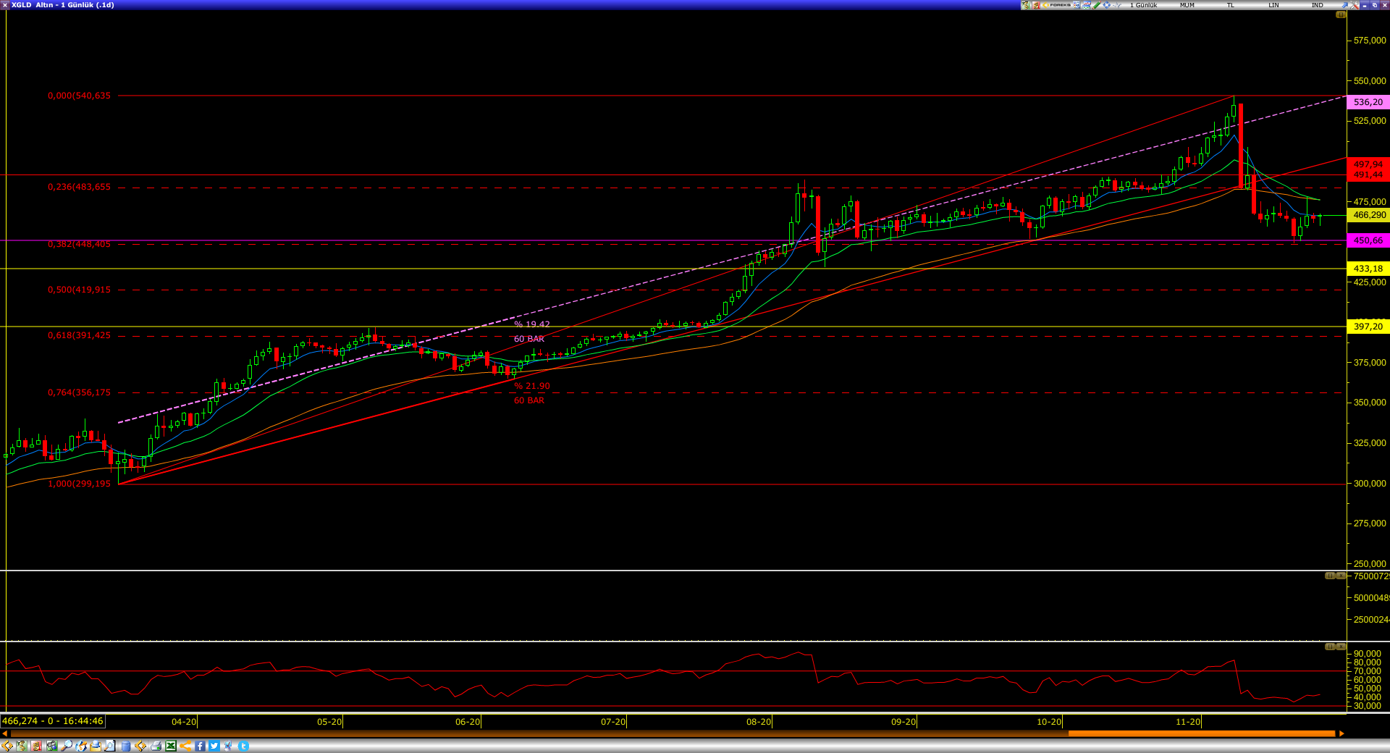
Task: Select the green pencil drawing tool
Action: pos(1097,5)
